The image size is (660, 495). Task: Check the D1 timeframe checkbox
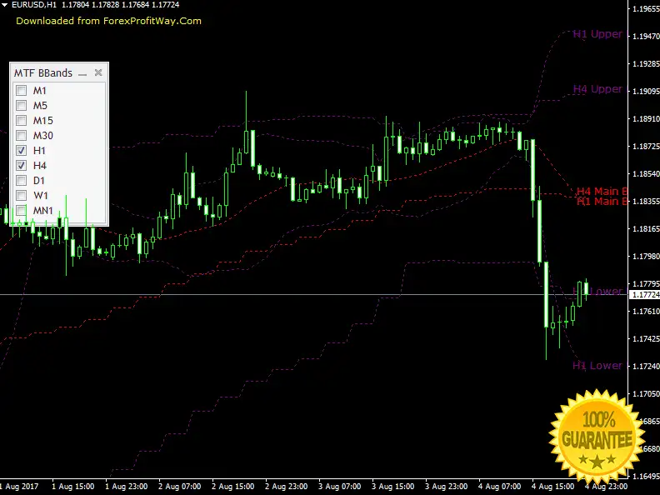[x=21, y=180]
